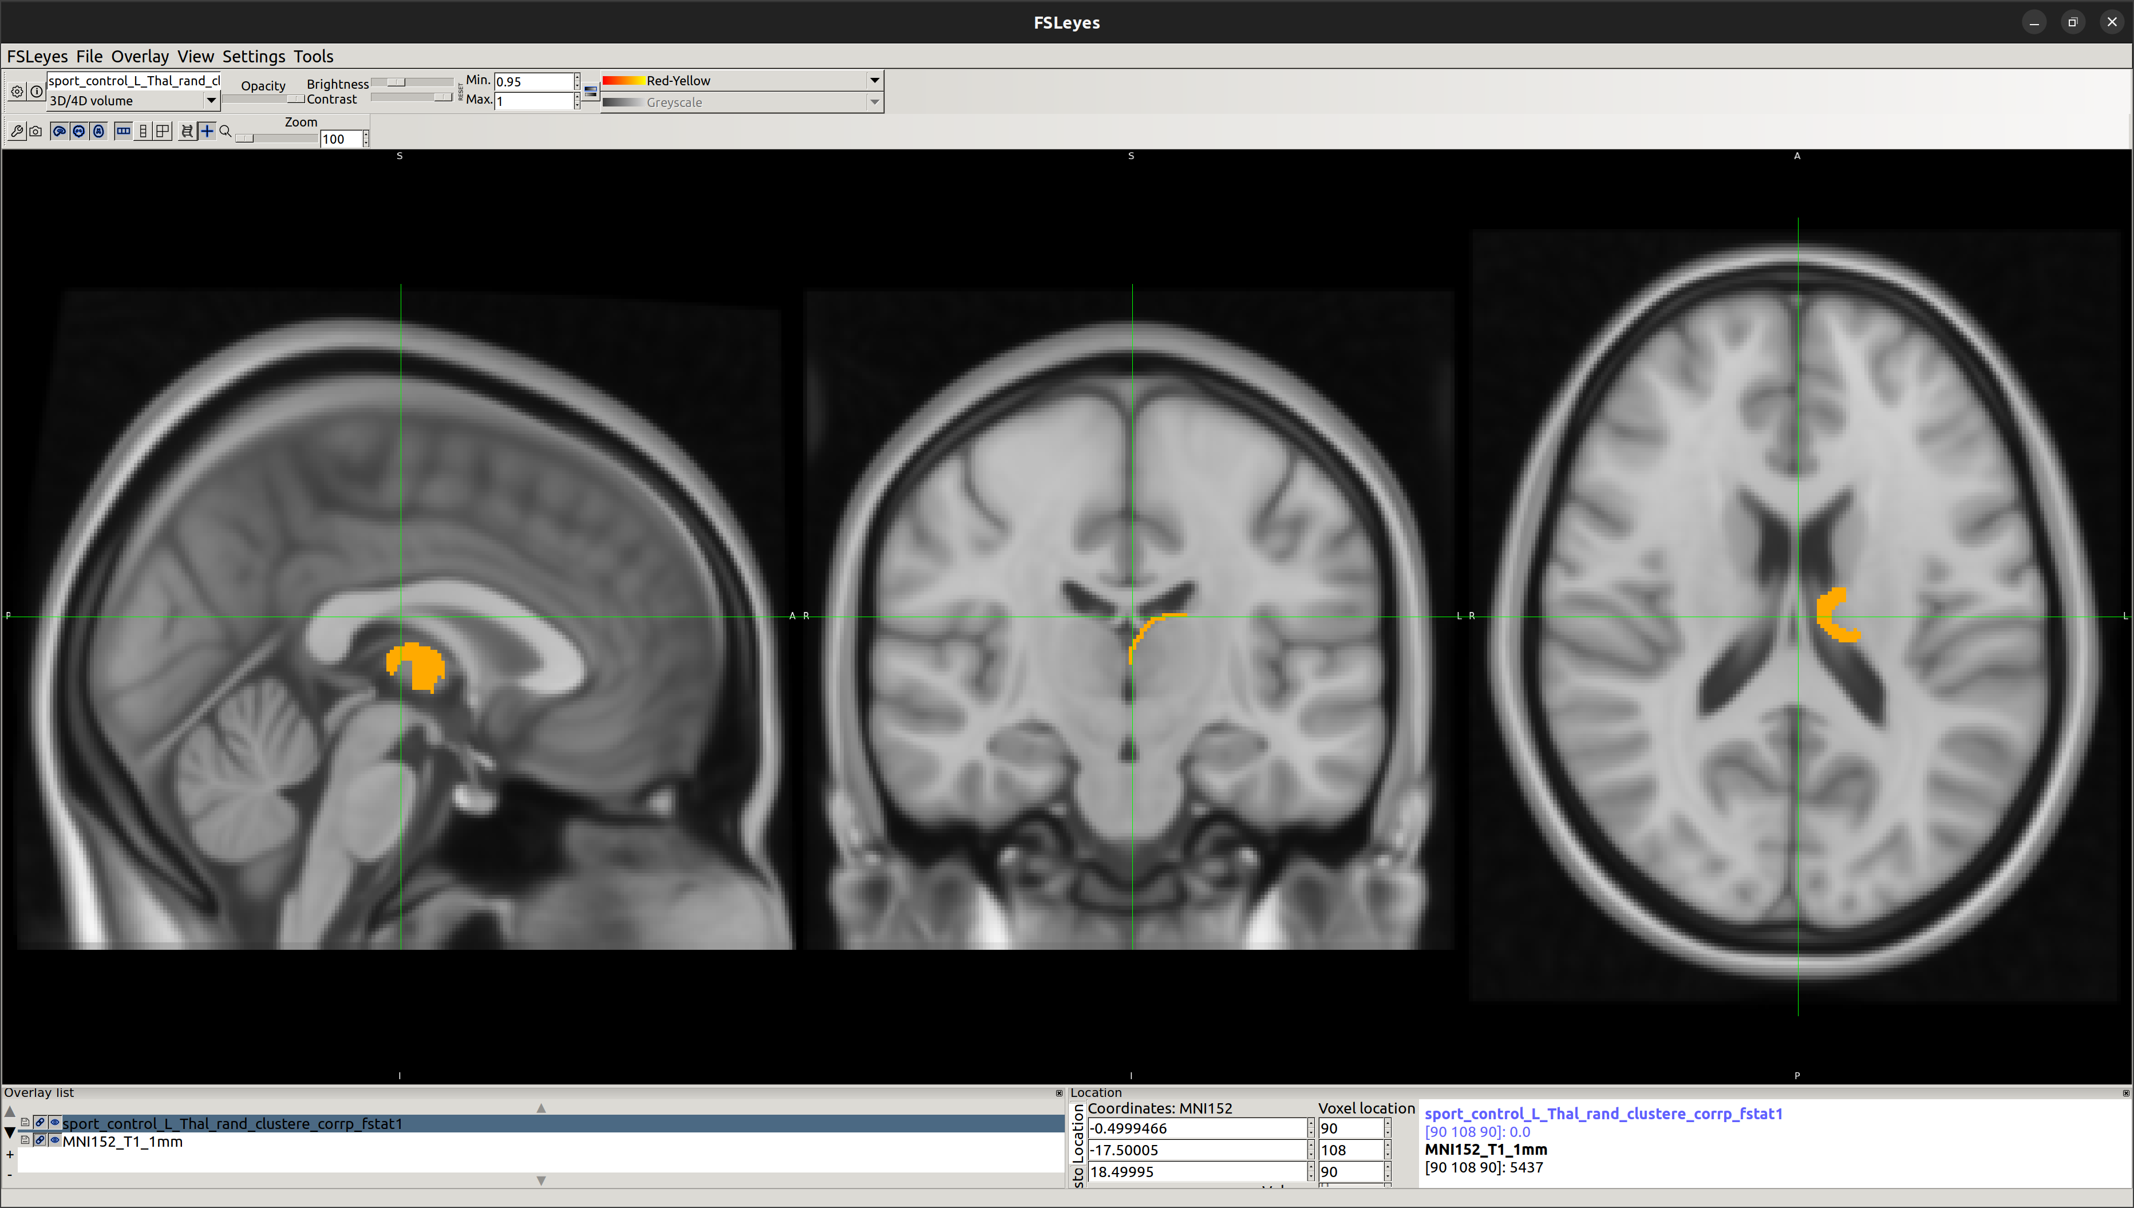This screenshot has width=2134, height=1208.
Task: Toggle visibility of sport_control overlay
Action: click(55, 1123)
